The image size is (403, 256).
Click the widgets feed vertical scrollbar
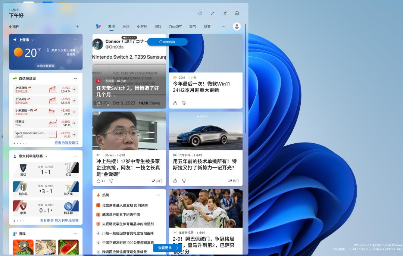coord(246,78)
